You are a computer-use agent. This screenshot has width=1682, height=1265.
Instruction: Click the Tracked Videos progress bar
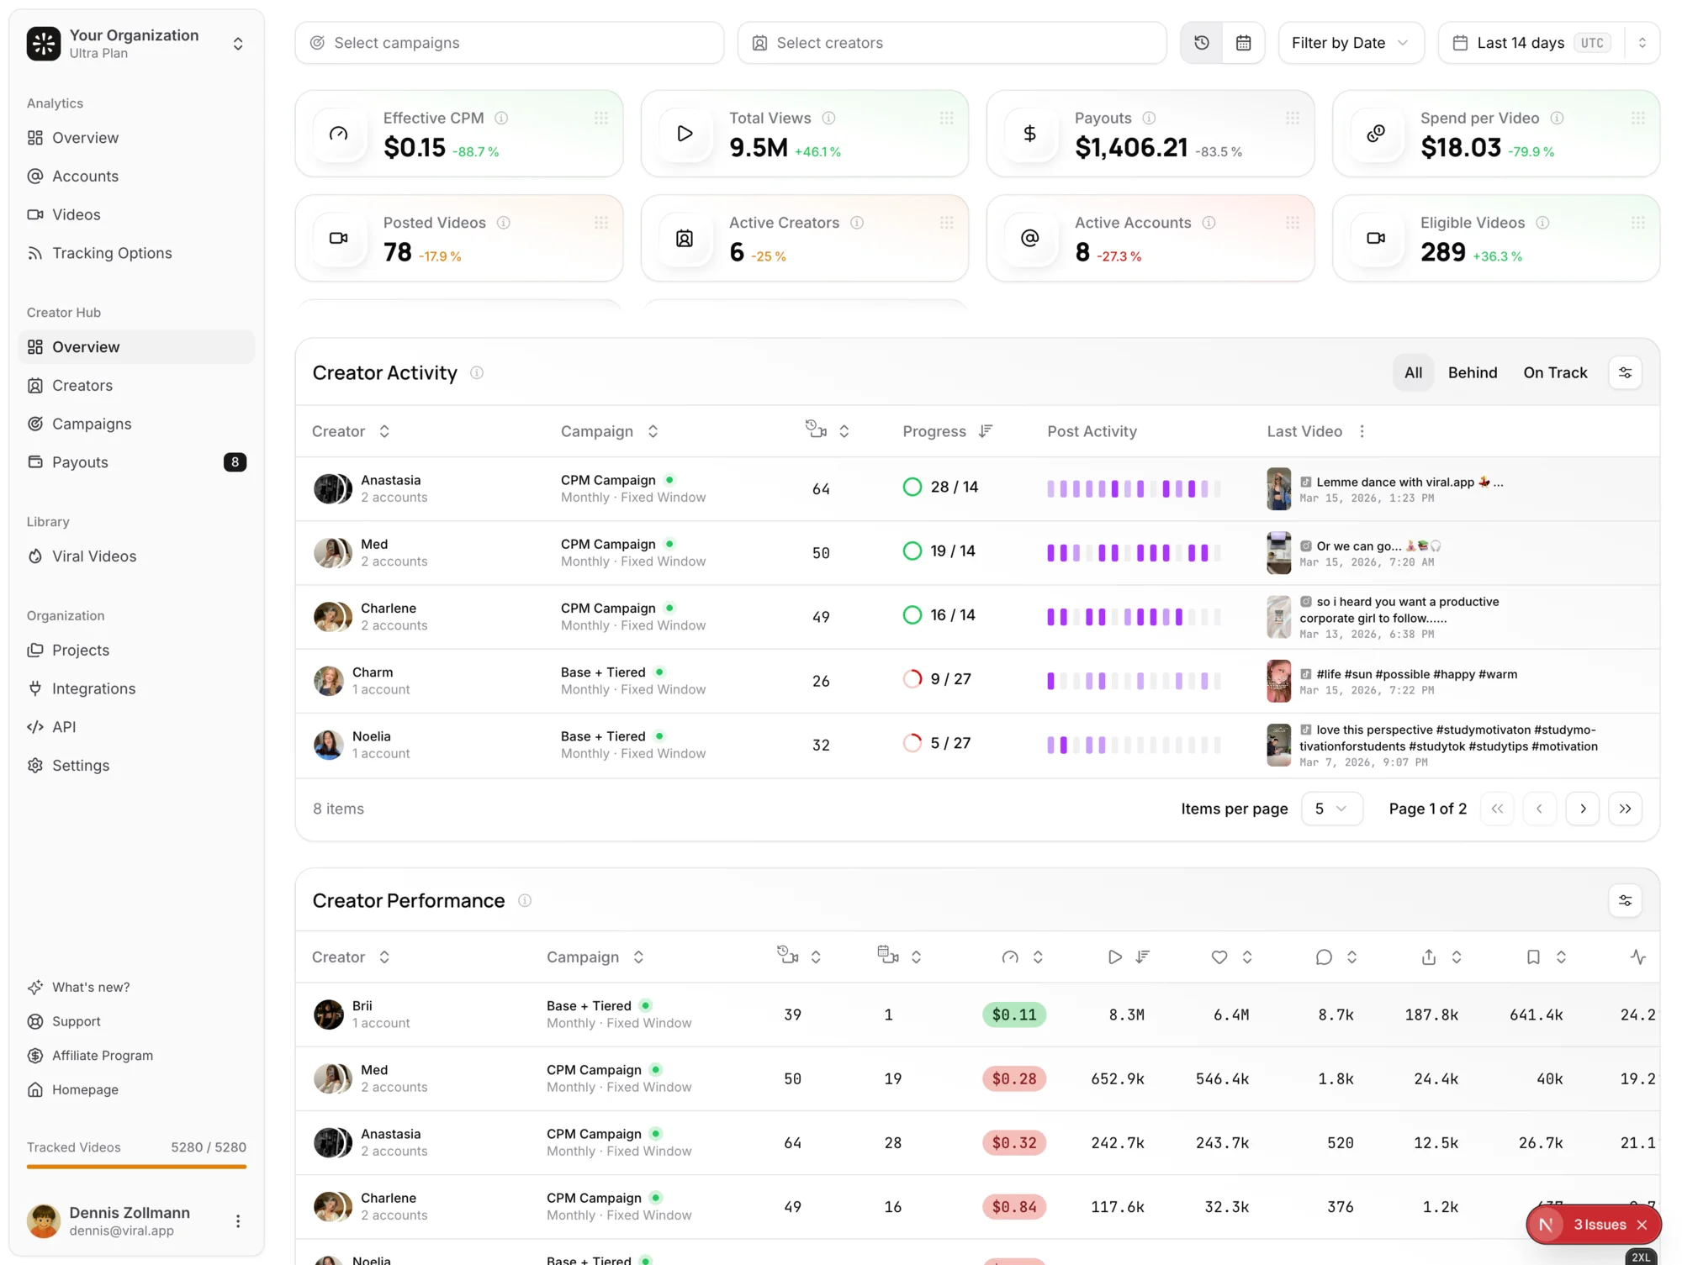[x=136, y=1167]
